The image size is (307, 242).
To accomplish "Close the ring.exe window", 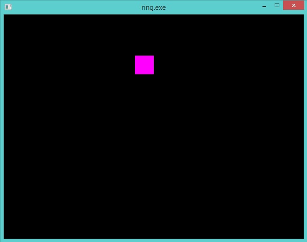I will pyautogui.click(x=293, y=6).
